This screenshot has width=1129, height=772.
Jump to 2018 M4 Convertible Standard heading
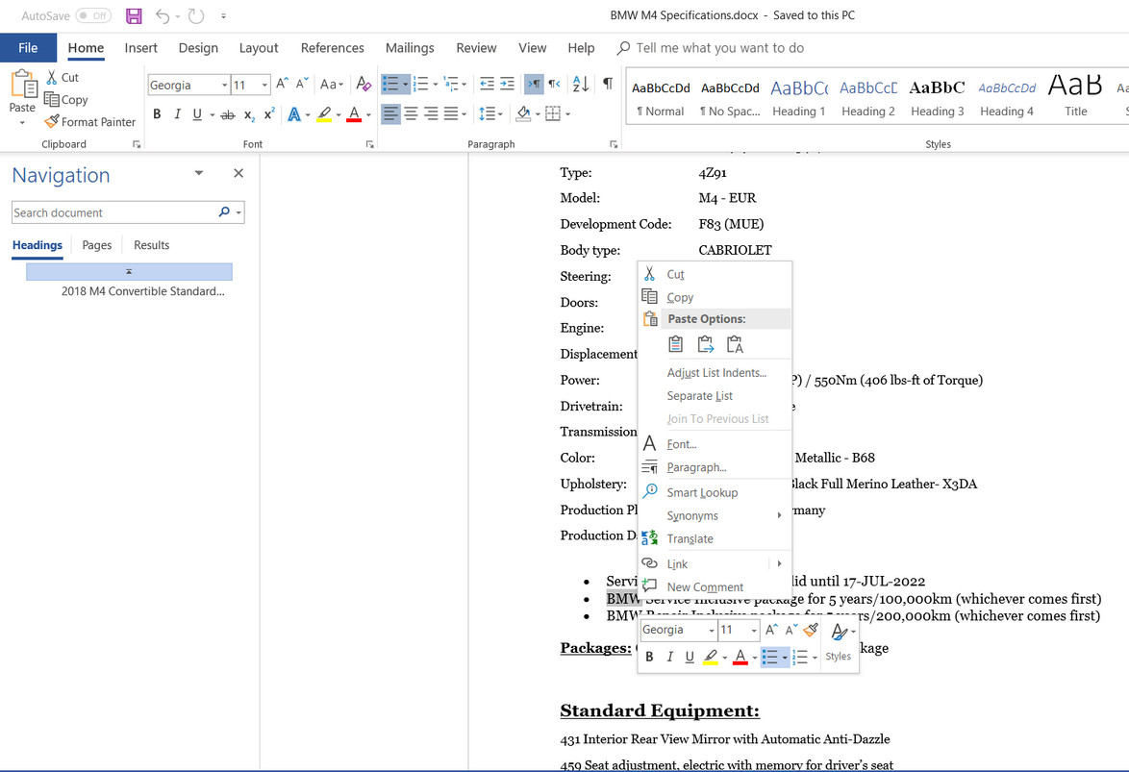click(x=142, y=291)
